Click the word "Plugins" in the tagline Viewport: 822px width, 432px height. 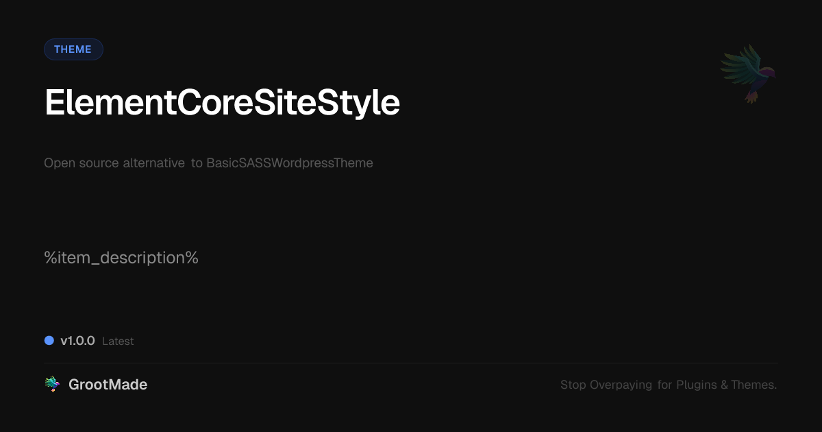click(x=696, y=385)
